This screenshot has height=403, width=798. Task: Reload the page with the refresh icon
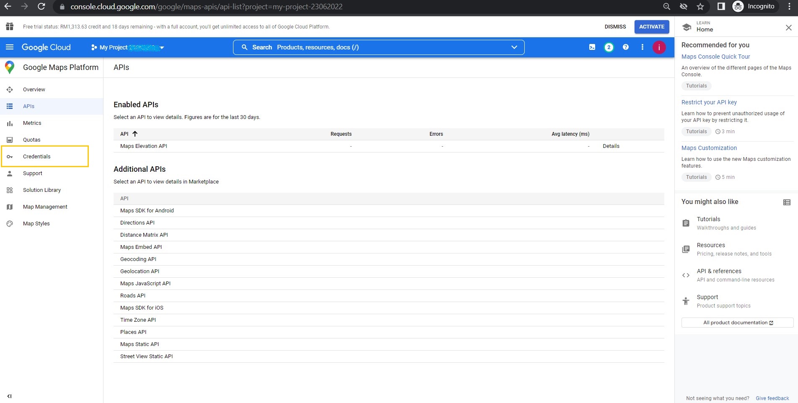pyautogui.click(x=41, y=6)
